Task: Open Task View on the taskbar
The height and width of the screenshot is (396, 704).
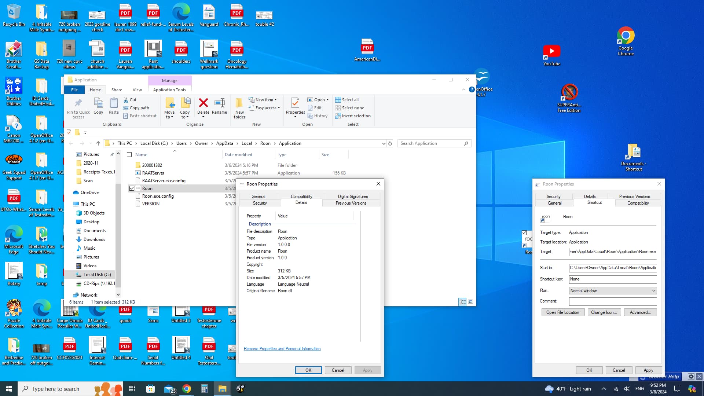Action: click(132, 389)
